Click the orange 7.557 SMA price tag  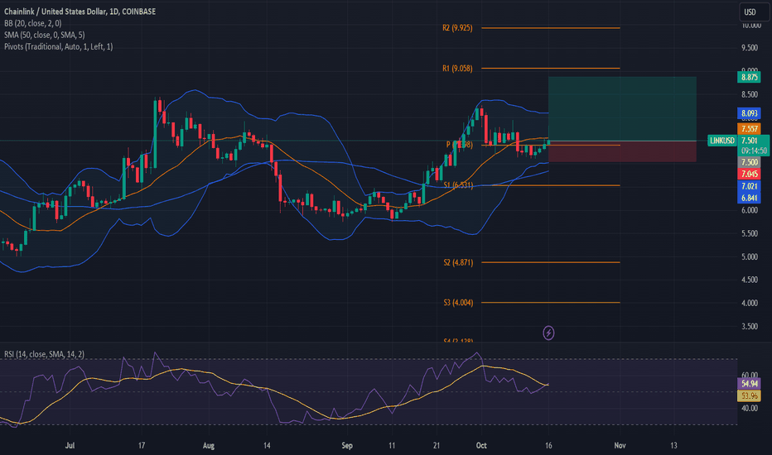[x=750, y=129]
